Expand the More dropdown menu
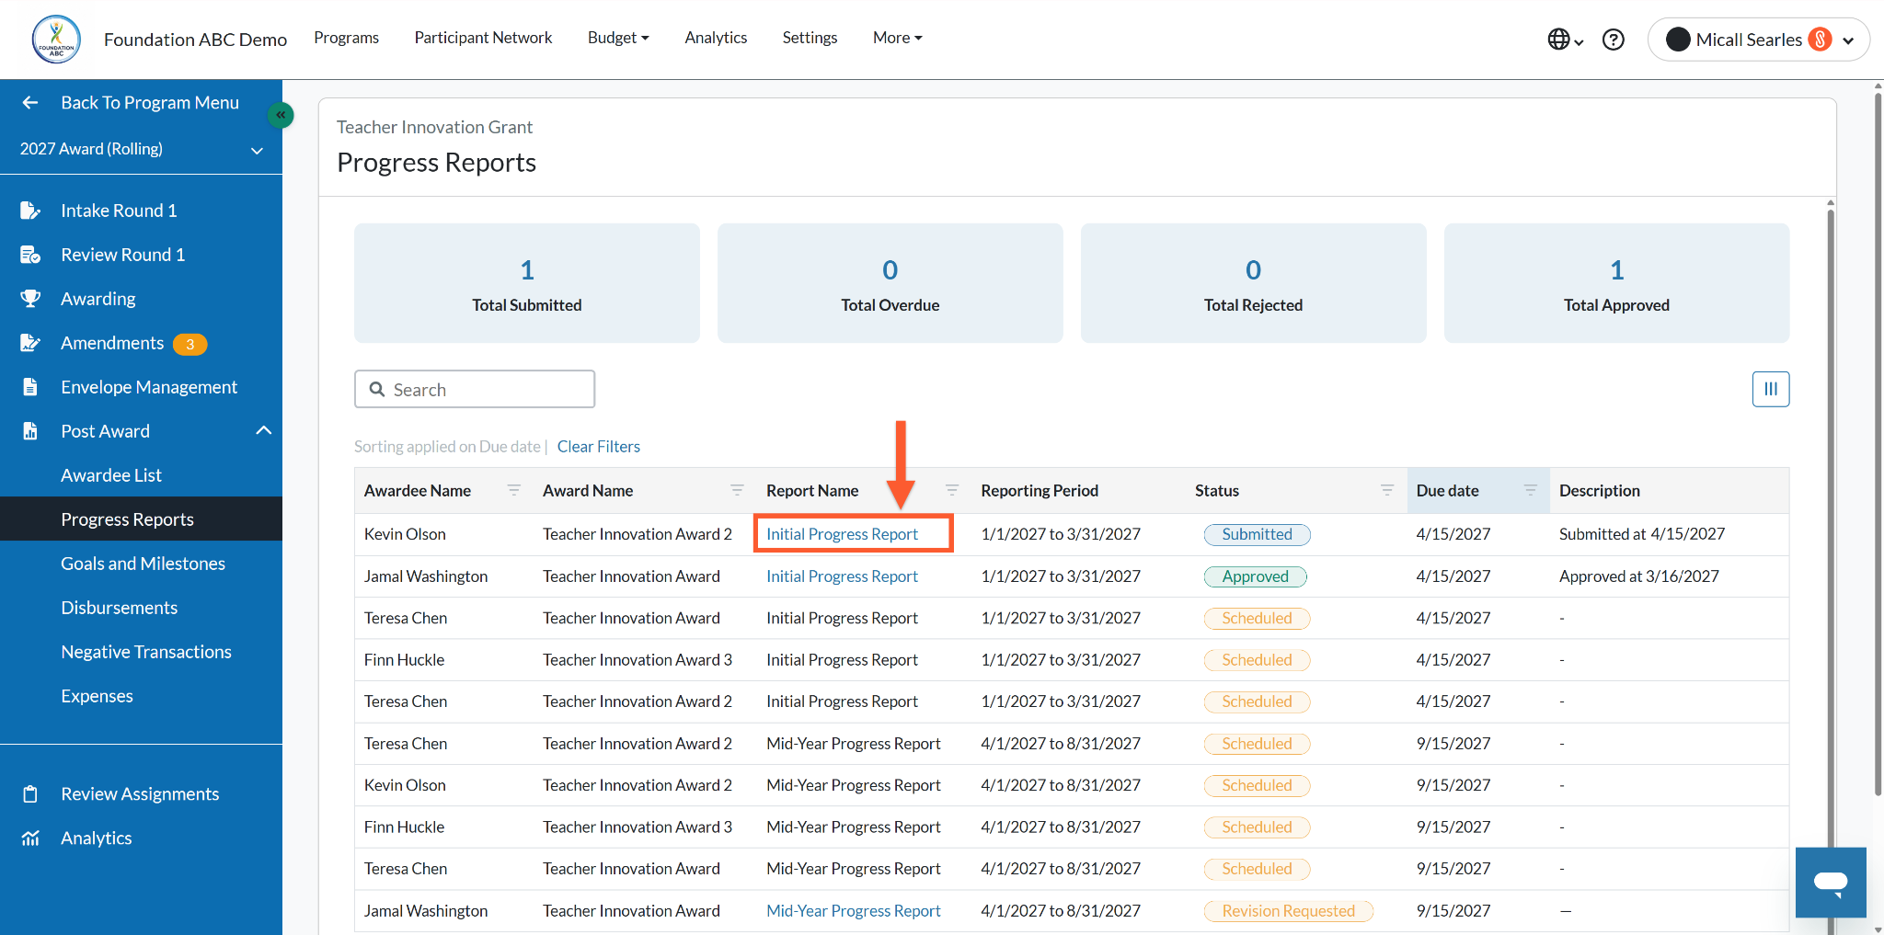1884x935 pixels. tap(898, 38)
